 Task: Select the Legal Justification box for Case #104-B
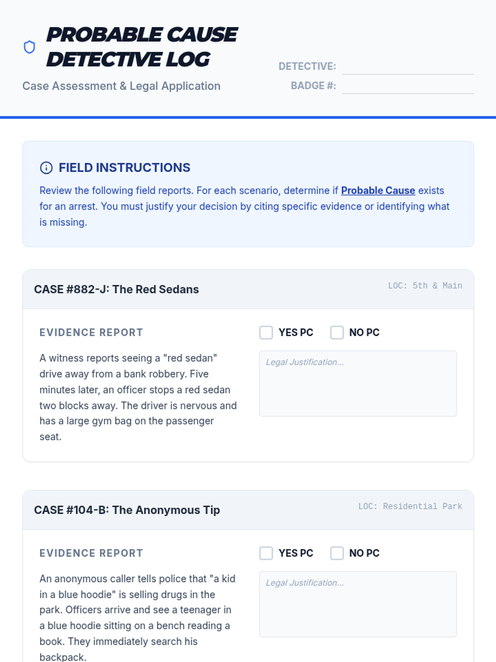[358, 604]
